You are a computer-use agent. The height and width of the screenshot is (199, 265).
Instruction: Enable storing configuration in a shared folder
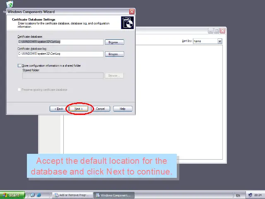(19, 66)
